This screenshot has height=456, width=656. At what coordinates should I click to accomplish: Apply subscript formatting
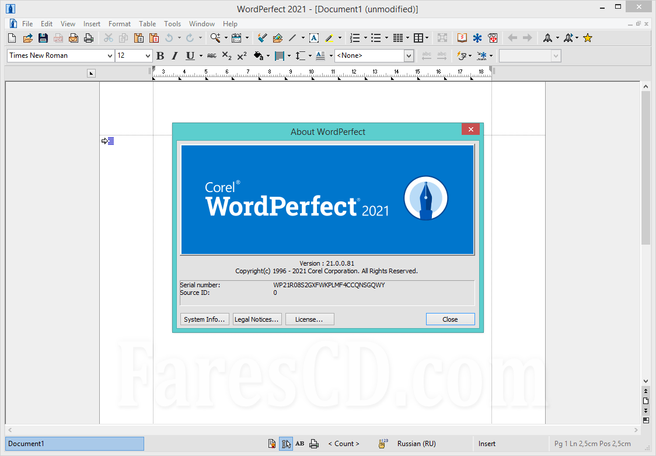[227, 55]
